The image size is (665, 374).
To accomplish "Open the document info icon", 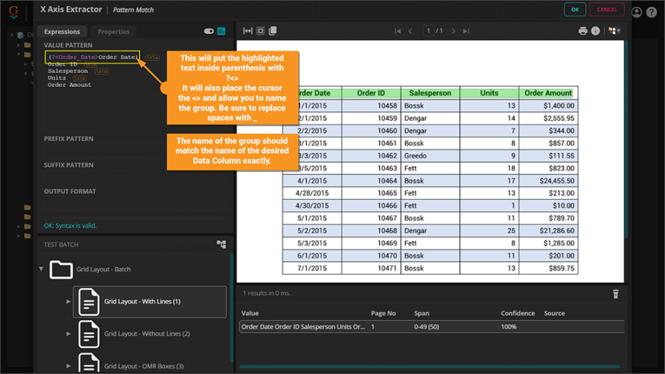I will click(596, 31).
